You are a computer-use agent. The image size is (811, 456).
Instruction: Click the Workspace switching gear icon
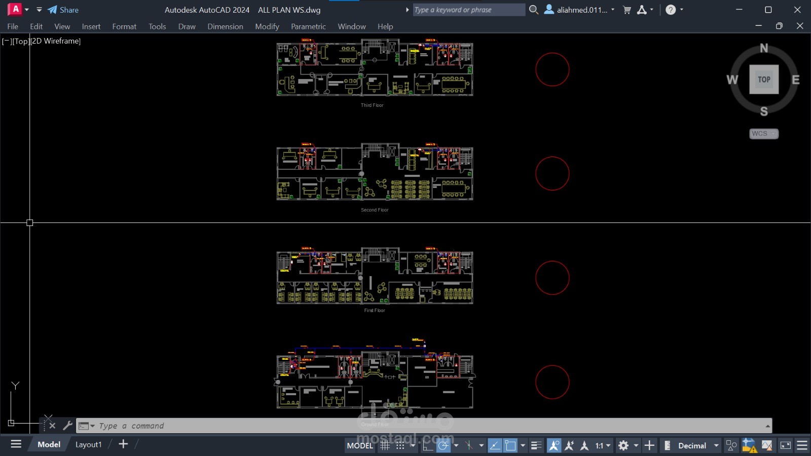(623, 446)
